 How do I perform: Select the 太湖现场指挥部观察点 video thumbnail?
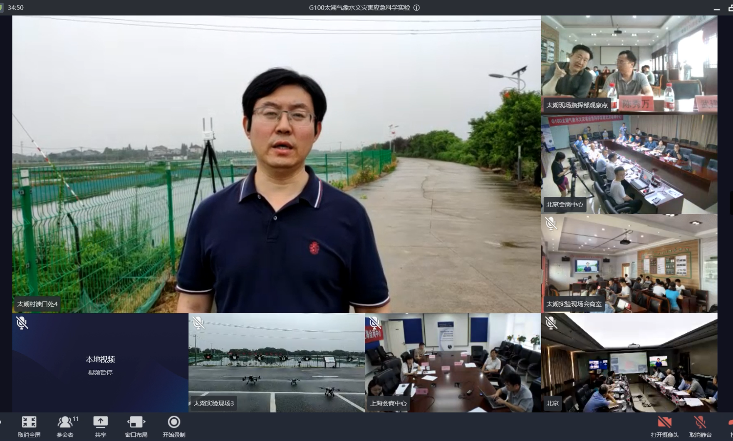629,62
